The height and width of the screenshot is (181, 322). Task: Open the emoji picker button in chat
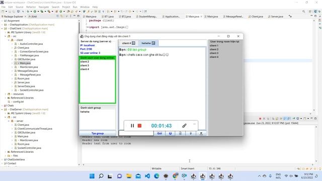point(170,133)
